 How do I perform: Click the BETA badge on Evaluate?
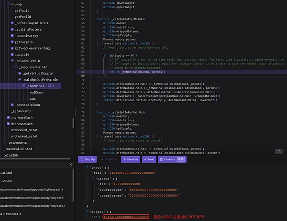[x=181, y=159]
